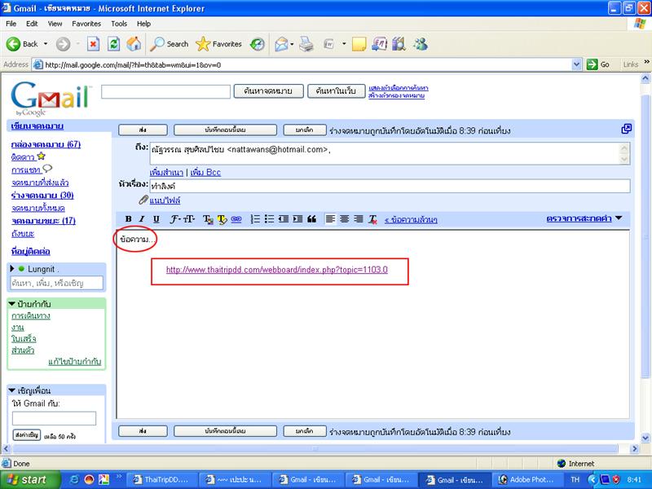The width and height of the screenshot is (652, 489).
Task: Click the insert hyperlink icon
Action: point(236,219)
